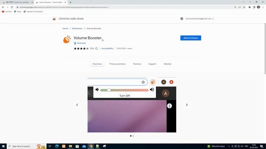Viewport: 266px width, 149px height.
Task: Open the Windows Start menu
Action: (x=3, y=146)
